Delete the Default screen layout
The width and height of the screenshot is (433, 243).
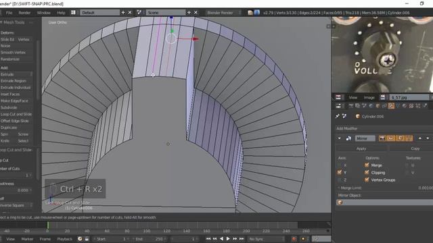point(130,12)
